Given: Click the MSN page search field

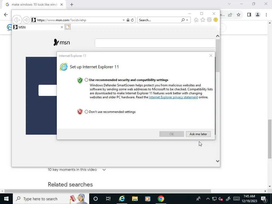Looking at the screenshot, I should click(155, 43).
